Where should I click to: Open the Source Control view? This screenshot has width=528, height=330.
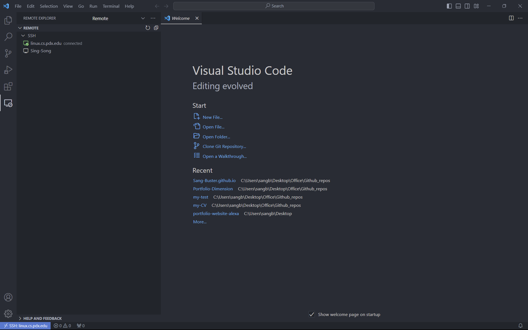tap(8, 53)
